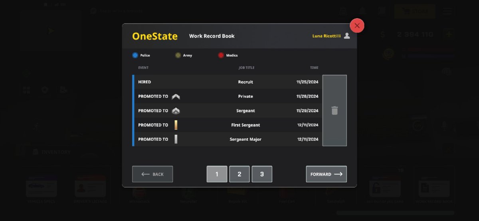Click the Work Record Book inventory item
This screenshot has height=221, width=479.
(433, 185)
